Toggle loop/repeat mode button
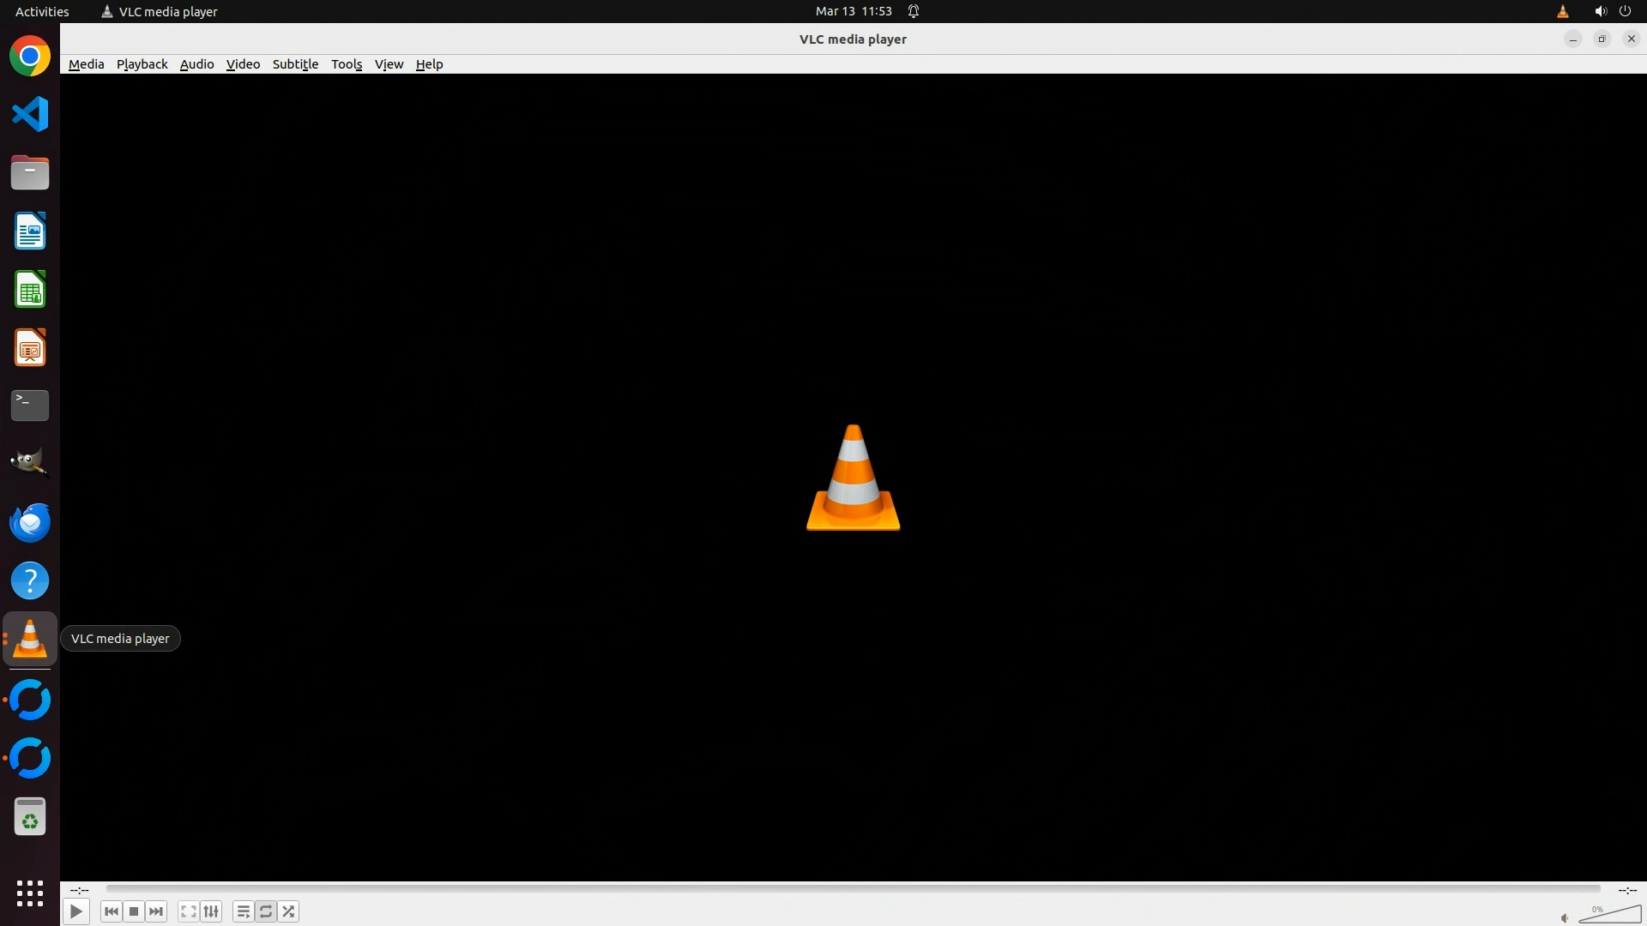1647x926 pixels. 266,911
